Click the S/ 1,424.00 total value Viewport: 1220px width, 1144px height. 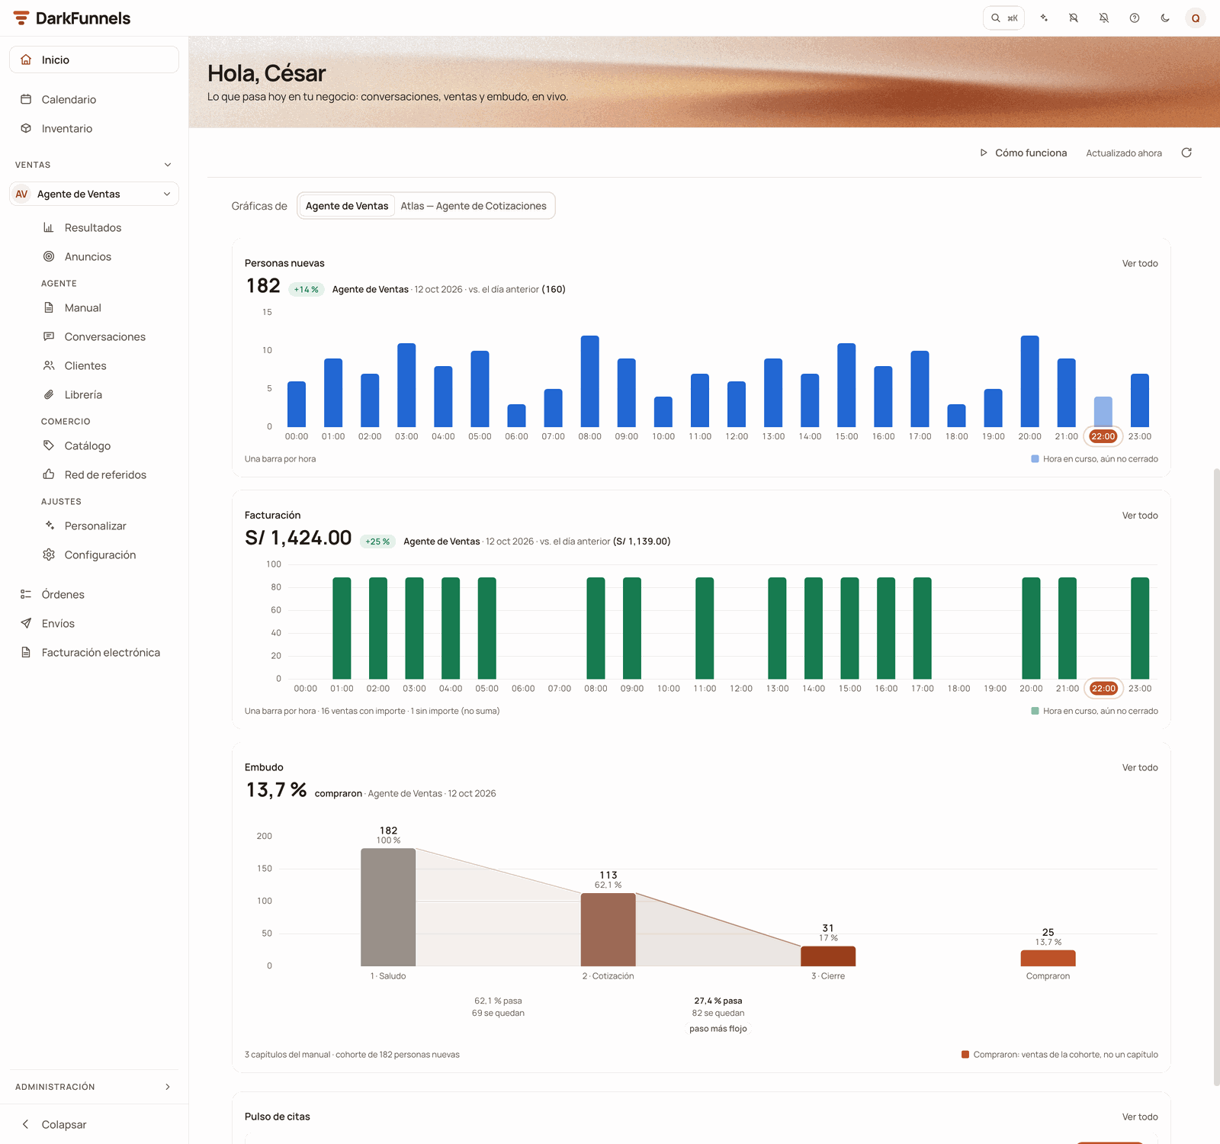298,538
